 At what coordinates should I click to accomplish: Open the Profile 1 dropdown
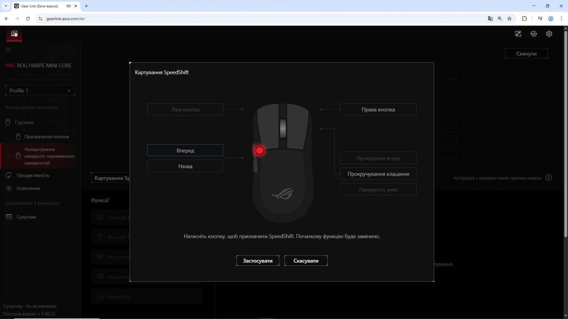[40, 90]
